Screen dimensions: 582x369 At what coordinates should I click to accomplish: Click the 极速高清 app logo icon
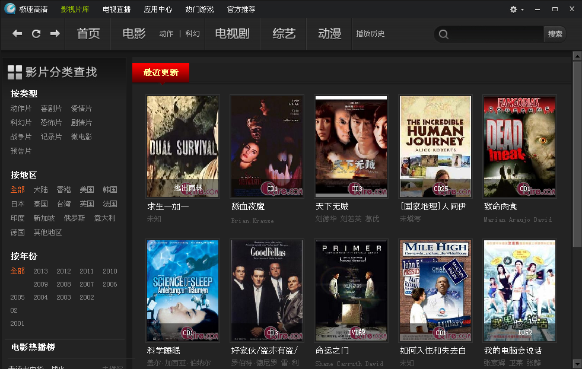pyautogui.click(x=10, y=9)
